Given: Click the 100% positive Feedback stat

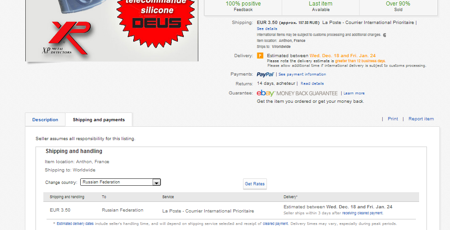Looking at the screenshot, I should 243,6.
